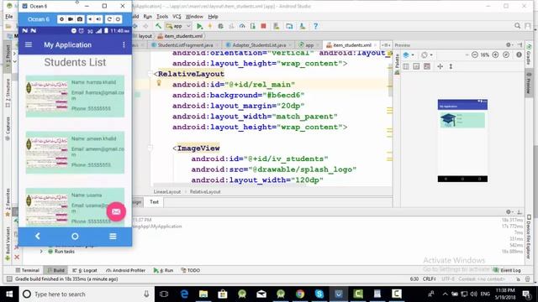Click the pan arrows icon in Preview toolbar
Viewport: 538px width, 302px height.
coord(440,66)
